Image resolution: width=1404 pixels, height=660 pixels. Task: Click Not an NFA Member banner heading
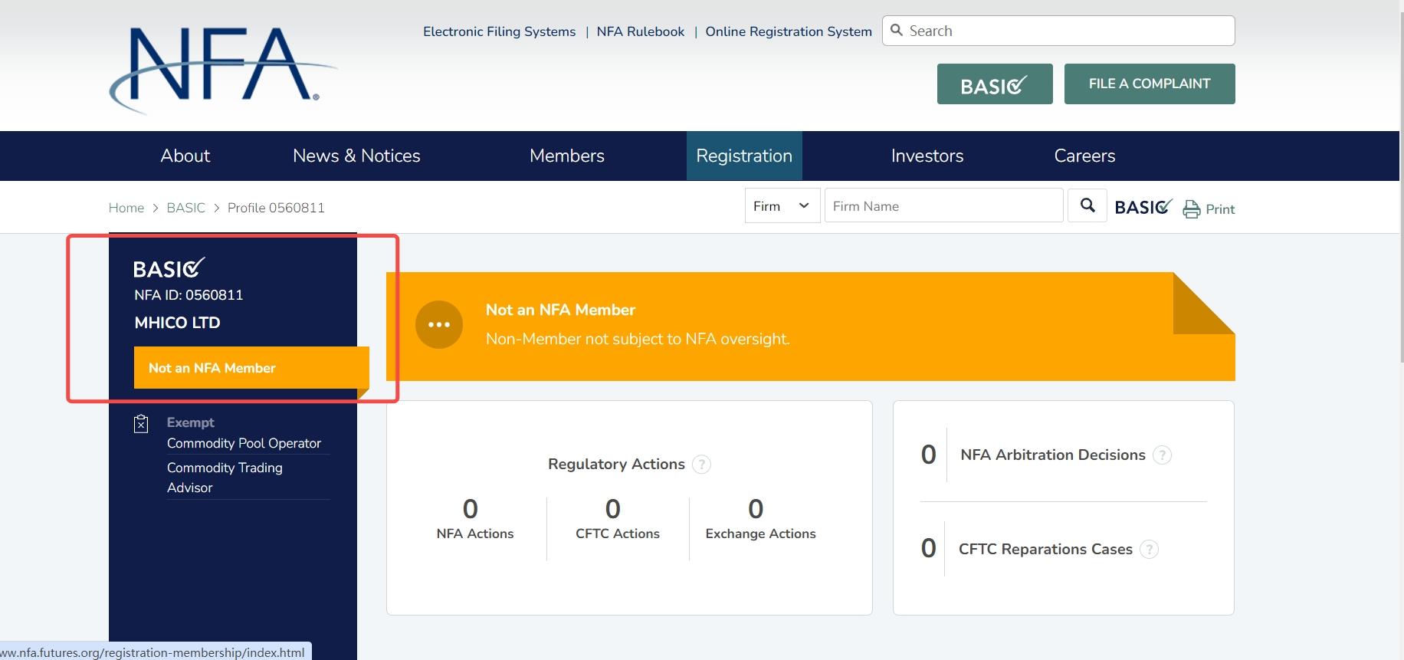560,310
